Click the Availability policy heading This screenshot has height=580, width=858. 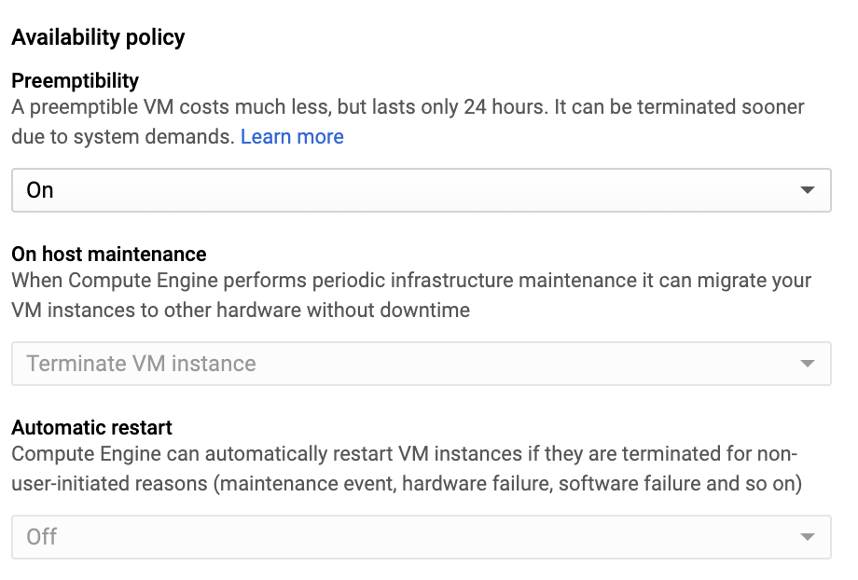pyautogui.click(x=98, y=38)
